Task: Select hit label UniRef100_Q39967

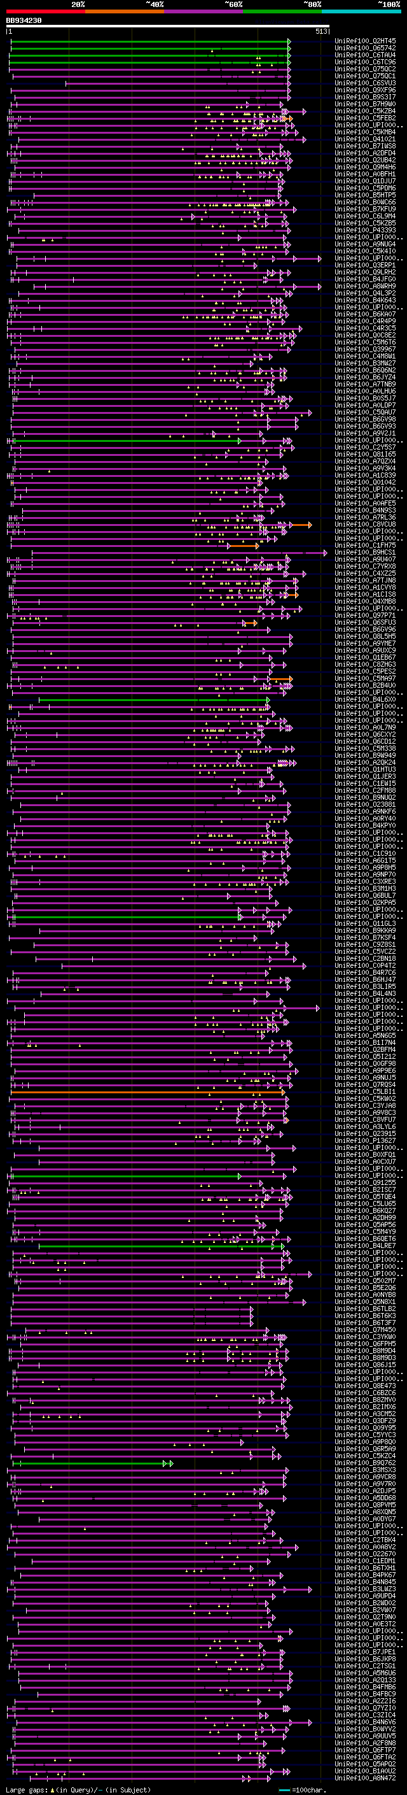Action: tap(365, 349)
